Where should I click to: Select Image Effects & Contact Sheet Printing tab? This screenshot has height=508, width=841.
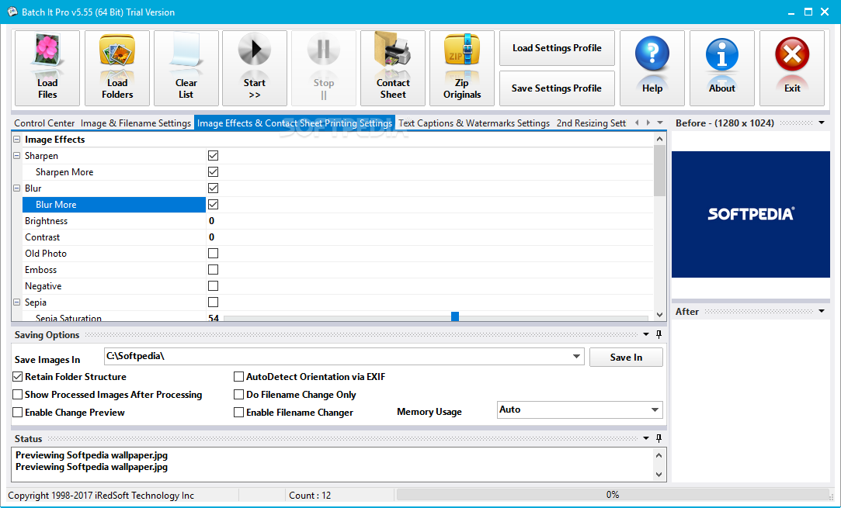pos(294,123)
